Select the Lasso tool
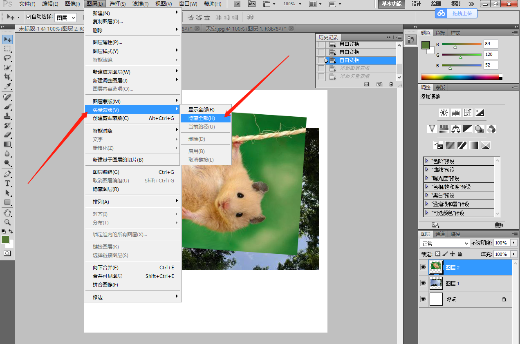520x344 pixels. [7, 58]
